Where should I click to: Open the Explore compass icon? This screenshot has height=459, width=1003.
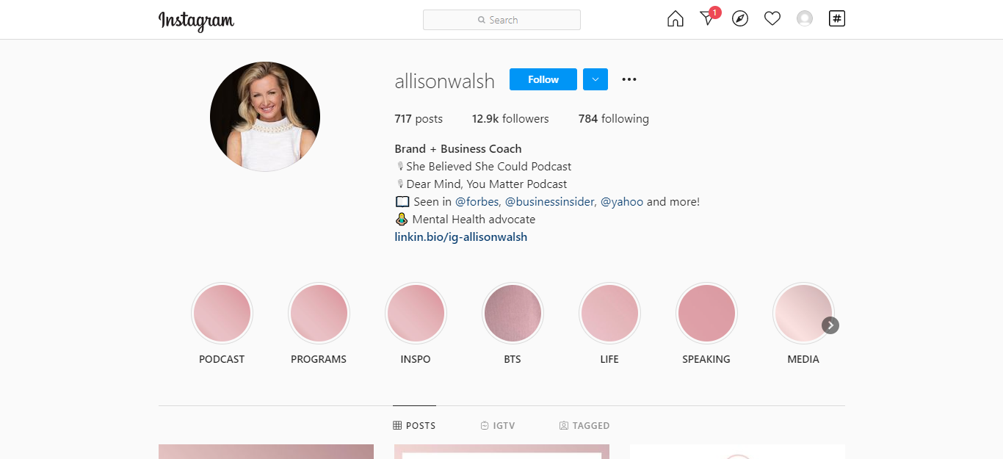pos(740,19)
